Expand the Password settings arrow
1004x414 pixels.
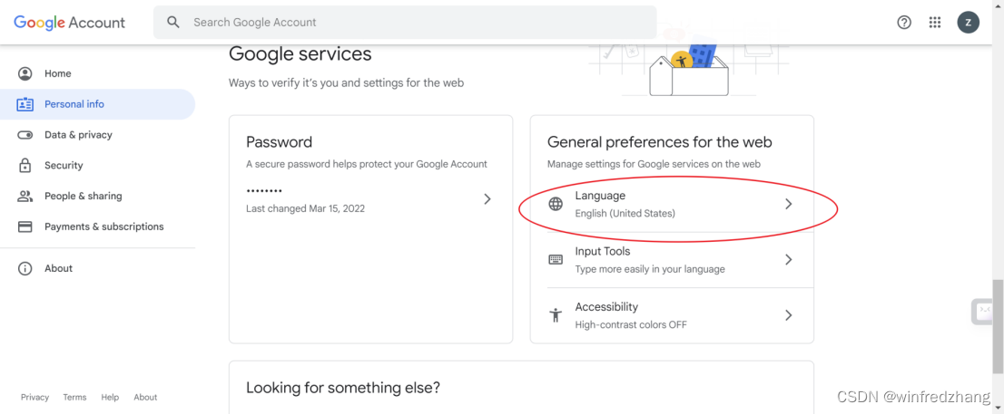pos(487,198)
